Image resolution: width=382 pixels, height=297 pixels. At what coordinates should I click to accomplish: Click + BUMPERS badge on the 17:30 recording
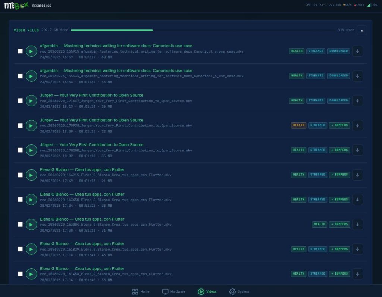point(339,224)
